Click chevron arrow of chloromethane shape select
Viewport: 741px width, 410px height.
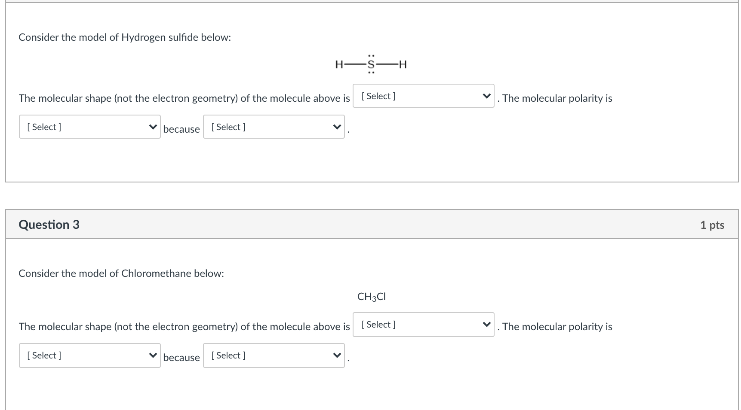486,324
